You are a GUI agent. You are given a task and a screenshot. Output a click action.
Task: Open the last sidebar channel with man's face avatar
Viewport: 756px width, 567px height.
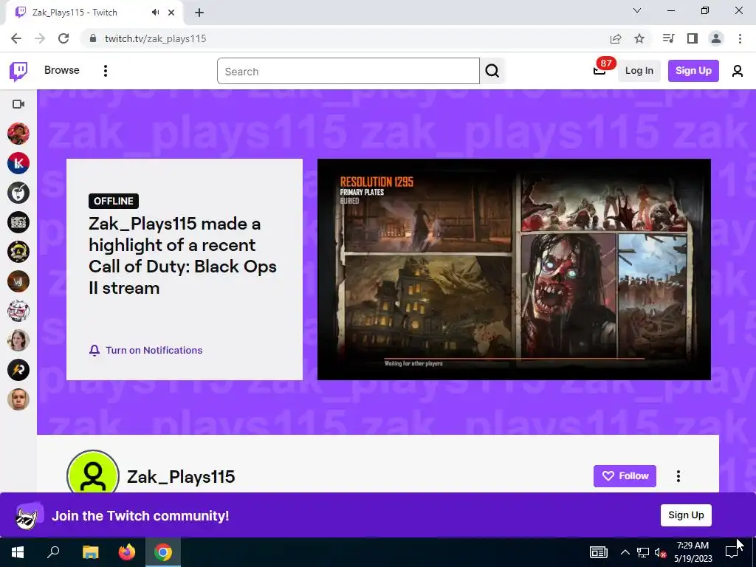(x=18, y=399)
